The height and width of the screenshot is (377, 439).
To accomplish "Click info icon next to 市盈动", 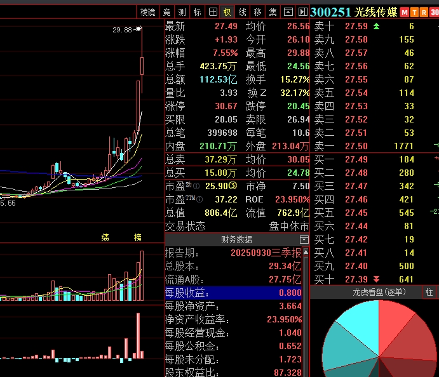I will pos(196,186).
